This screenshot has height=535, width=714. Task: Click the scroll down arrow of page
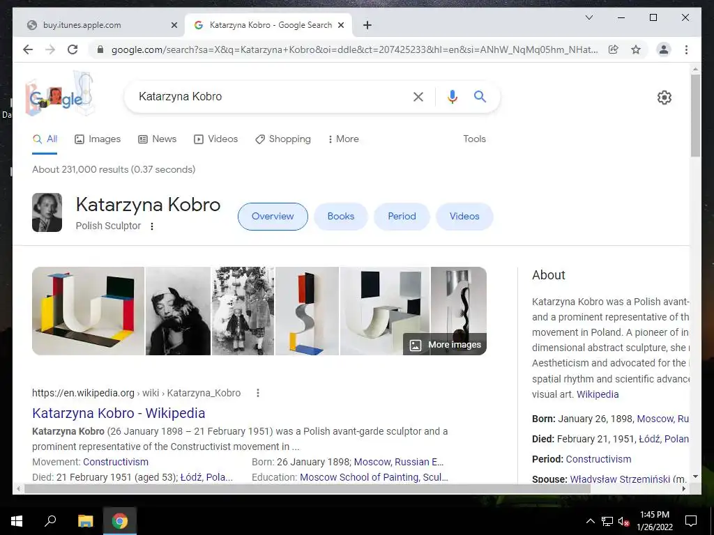(x=695, y=476)
